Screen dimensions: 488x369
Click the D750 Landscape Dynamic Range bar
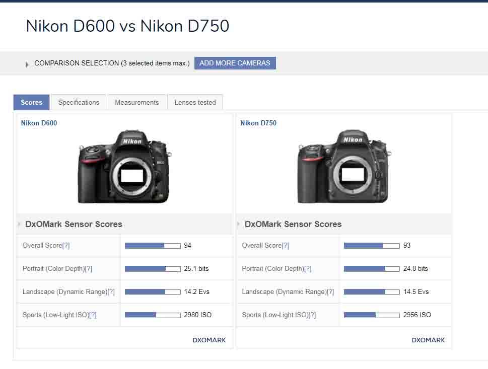coord(372,292)
